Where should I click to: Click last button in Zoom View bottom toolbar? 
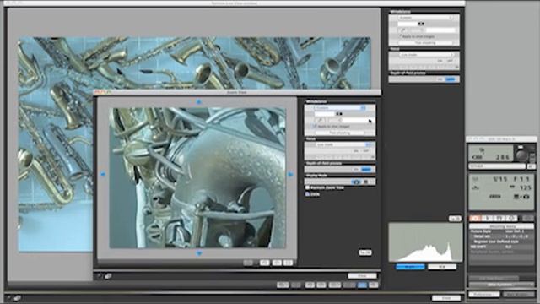(x=289, y=263)
